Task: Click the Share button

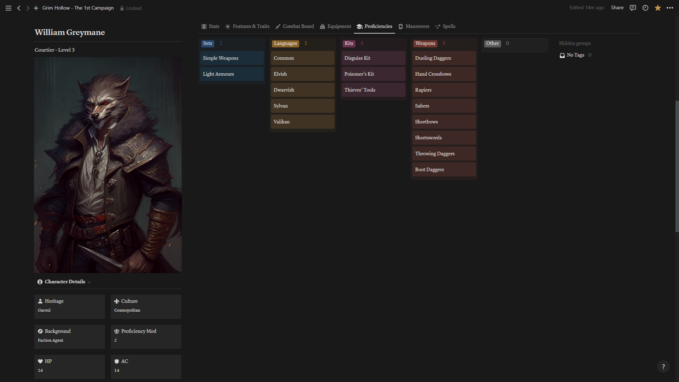Action: (617, 8)
